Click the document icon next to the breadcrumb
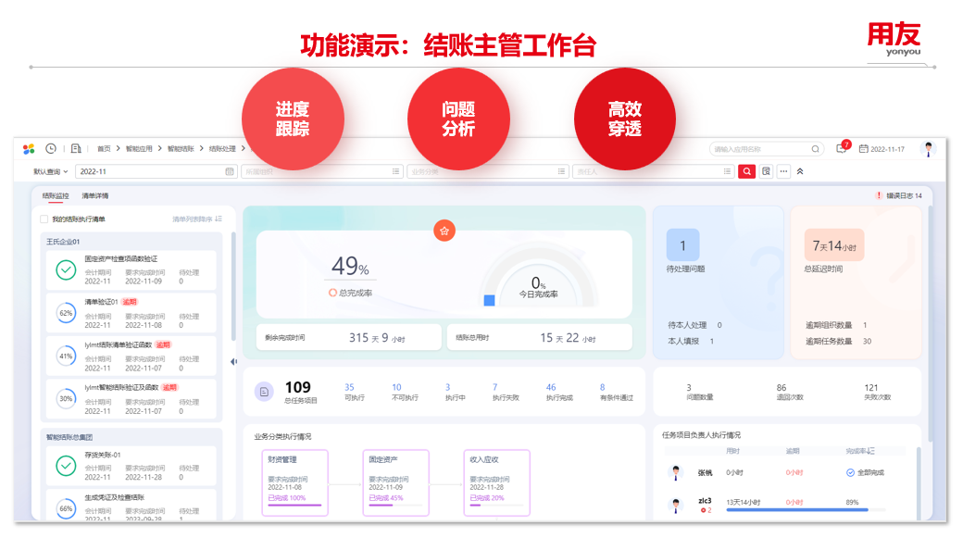 coord(76,148)
